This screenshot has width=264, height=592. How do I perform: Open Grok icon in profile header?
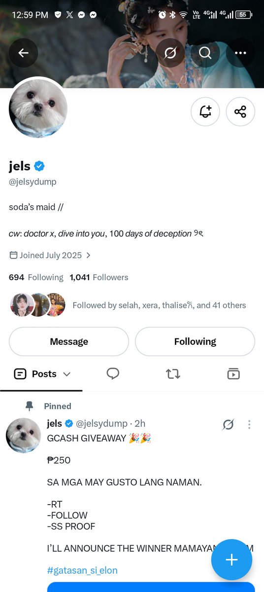170,53
